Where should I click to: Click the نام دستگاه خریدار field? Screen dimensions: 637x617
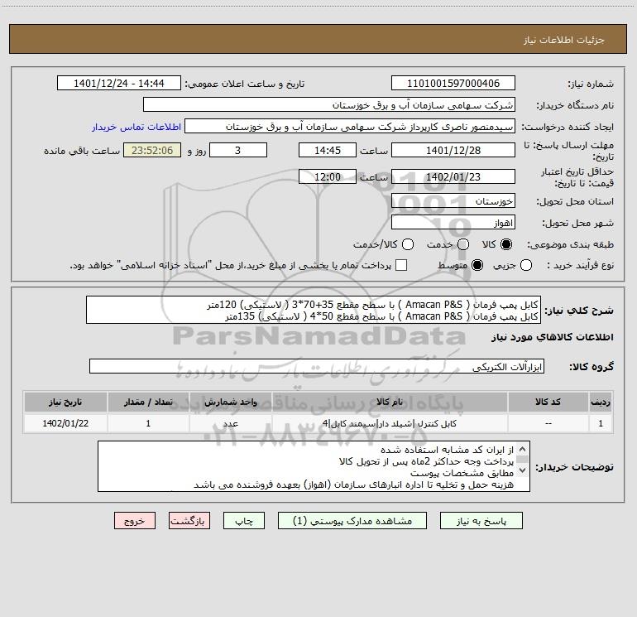(x=329, y=105)
